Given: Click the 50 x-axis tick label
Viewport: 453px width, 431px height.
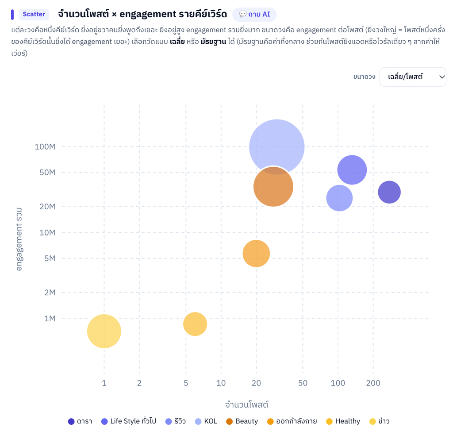Looking at the screenshot, I should (303, 383).
